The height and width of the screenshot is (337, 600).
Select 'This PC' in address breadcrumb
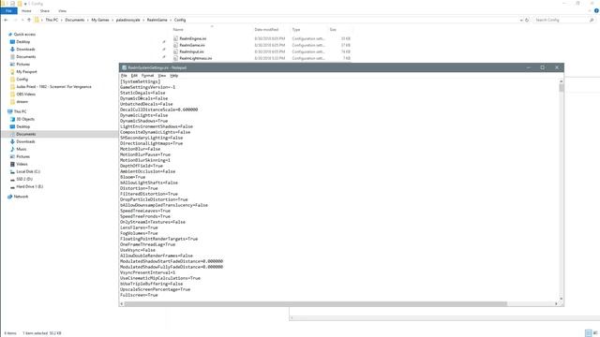(x=52, y=20)
